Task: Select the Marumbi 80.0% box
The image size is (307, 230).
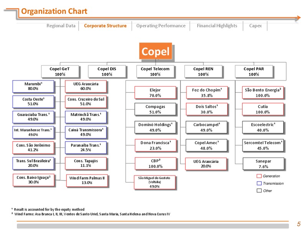Action: click(33, 86)
